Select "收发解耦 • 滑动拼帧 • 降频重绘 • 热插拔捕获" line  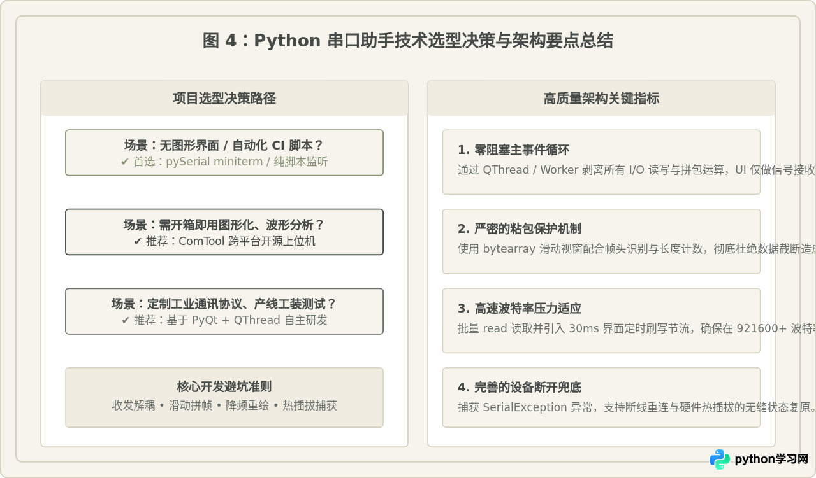(224, 405)
